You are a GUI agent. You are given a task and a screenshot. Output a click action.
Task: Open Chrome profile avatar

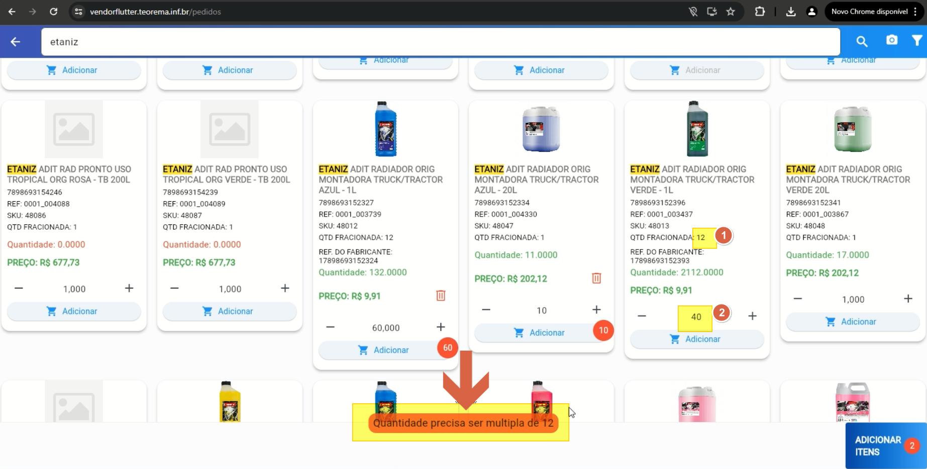click(811, 12)
